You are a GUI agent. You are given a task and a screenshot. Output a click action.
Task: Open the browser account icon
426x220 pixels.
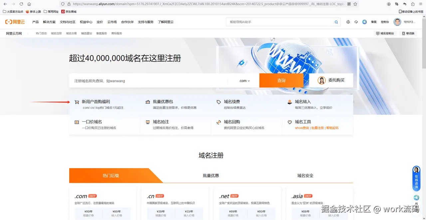(389, 4)
